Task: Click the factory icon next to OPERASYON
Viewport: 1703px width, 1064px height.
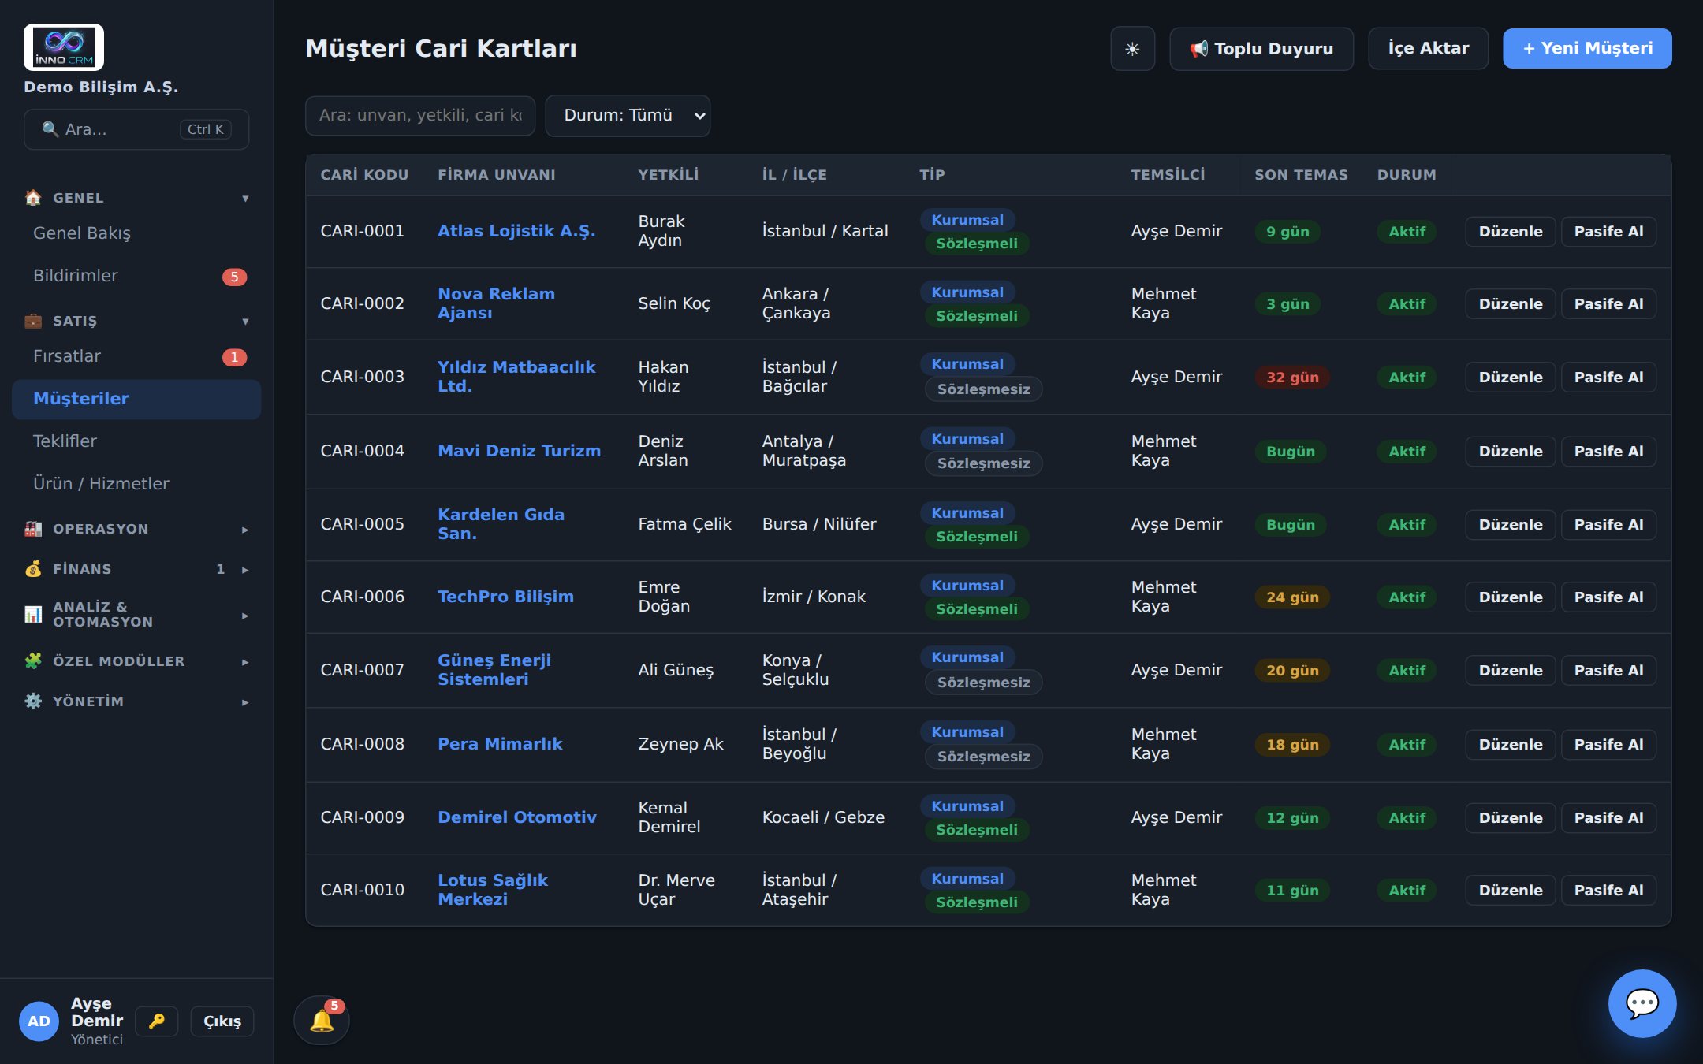Action: 33,529
